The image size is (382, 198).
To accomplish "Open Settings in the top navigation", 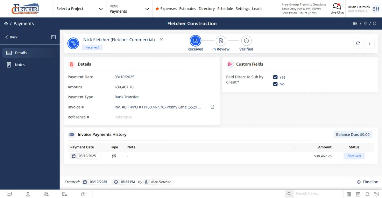I will tap(243, 9).
